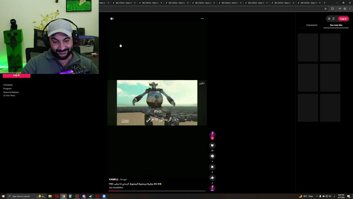Open Chrome extensions puzzle icon

(332, 9)
